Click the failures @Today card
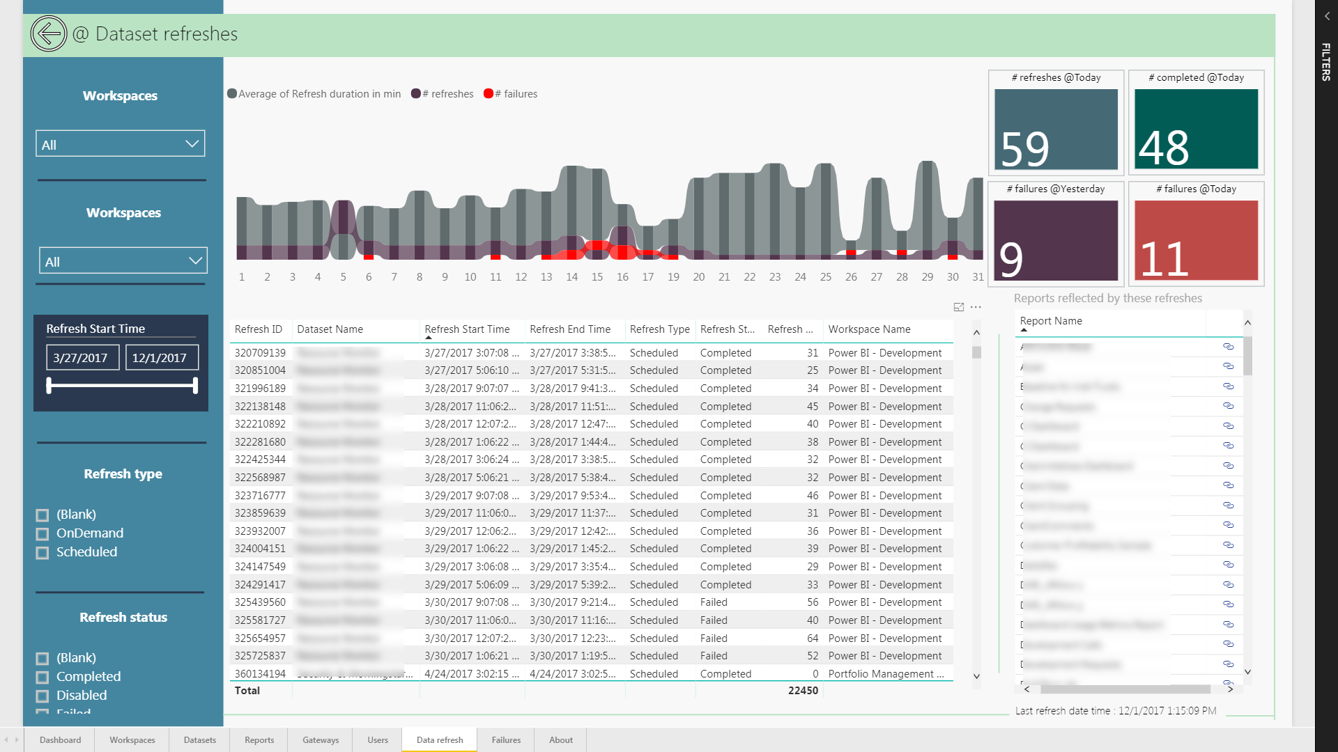The width and height of the screenshot is (1338, 752). pos(1196,234)
